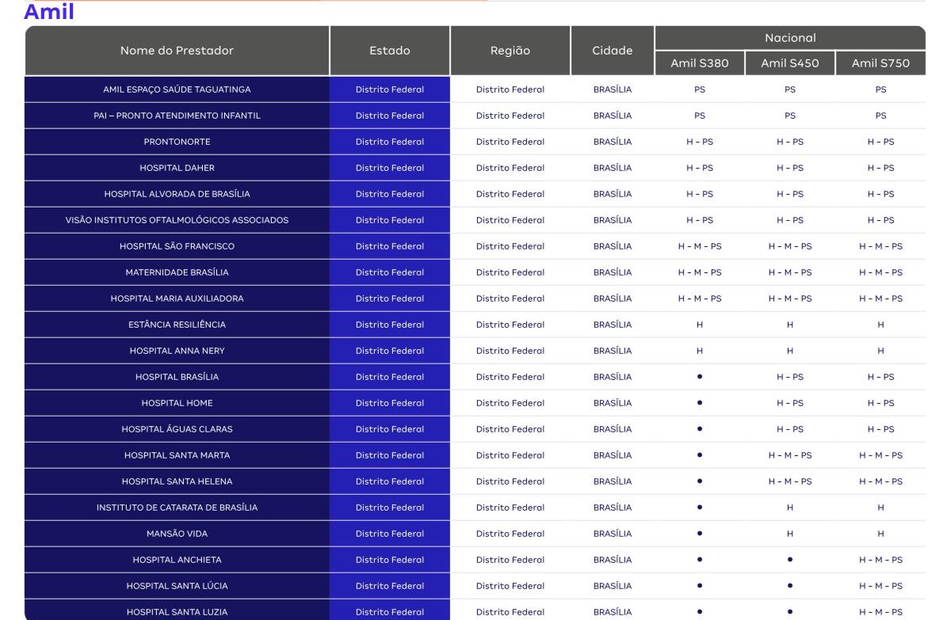This screenshot has width=936, height=620.
Task: Click HOSPITAL SANTA HELENA provider name
Action: pyautogui.click(x=177, y=481)
